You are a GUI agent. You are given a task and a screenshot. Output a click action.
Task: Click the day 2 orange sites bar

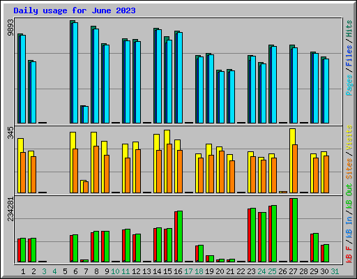pyautogui.click(x=33, y=174)
